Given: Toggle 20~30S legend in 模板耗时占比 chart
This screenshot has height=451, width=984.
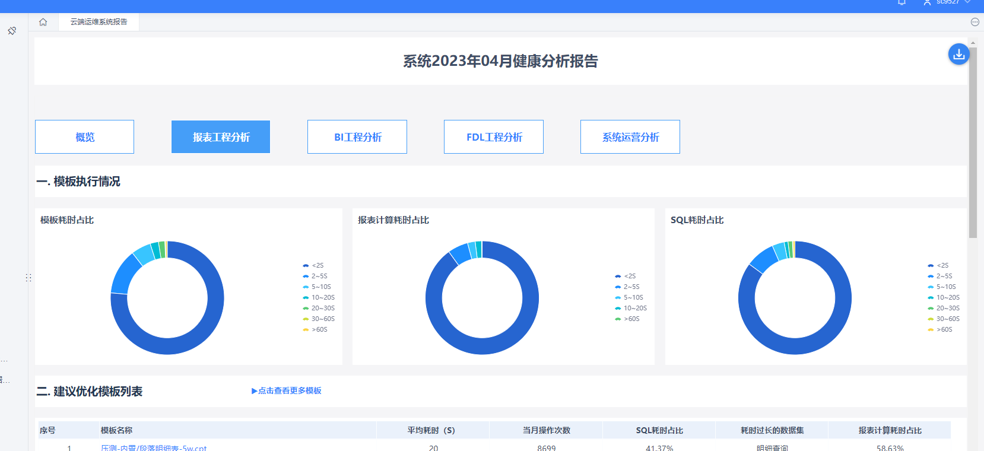Looking at the screenshot, I should click(319, 308).
